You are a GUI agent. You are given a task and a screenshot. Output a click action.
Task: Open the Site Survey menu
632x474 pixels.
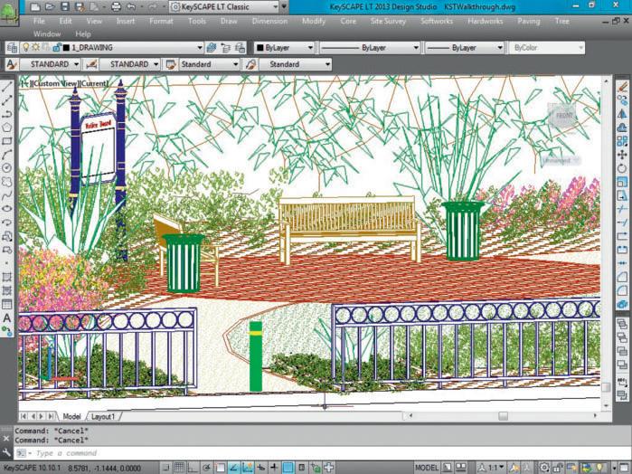(x=388, y=21)
